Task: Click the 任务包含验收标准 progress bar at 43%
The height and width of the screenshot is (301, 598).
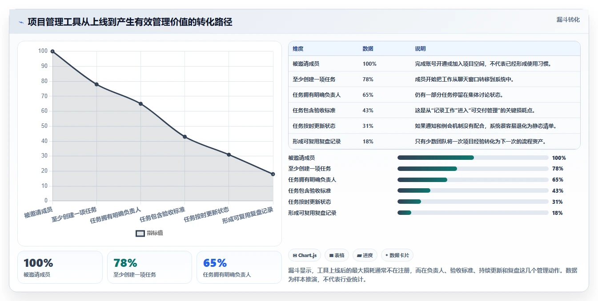Action: click(473, 191)
